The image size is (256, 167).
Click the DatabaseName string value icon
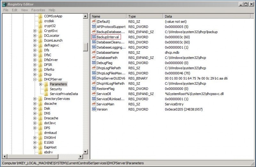pyautogui.click(x=94, y=52)
